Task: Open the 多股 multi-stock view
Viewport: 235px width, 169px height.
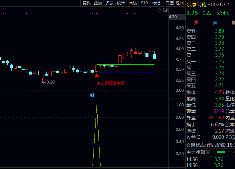Action: pos(110,3)
